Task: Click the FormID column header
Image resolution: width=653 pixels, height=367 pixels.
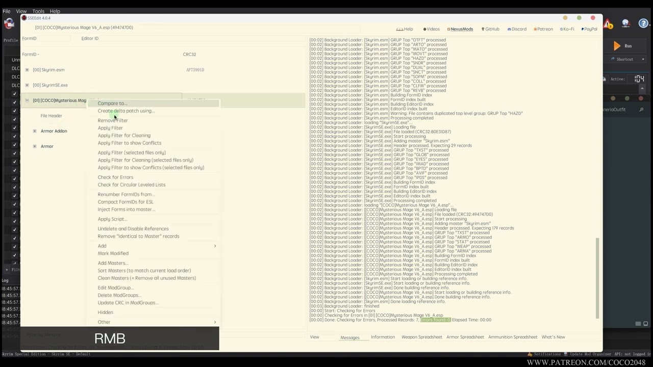Action: click(31, 54)
